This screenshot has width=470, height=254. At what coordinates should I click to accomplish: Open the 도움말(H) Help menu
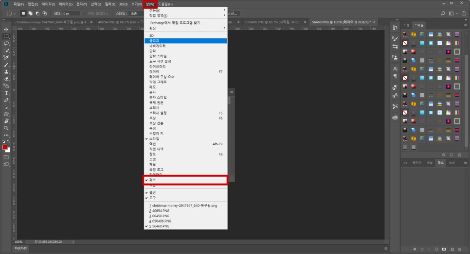tap(165, 4)
